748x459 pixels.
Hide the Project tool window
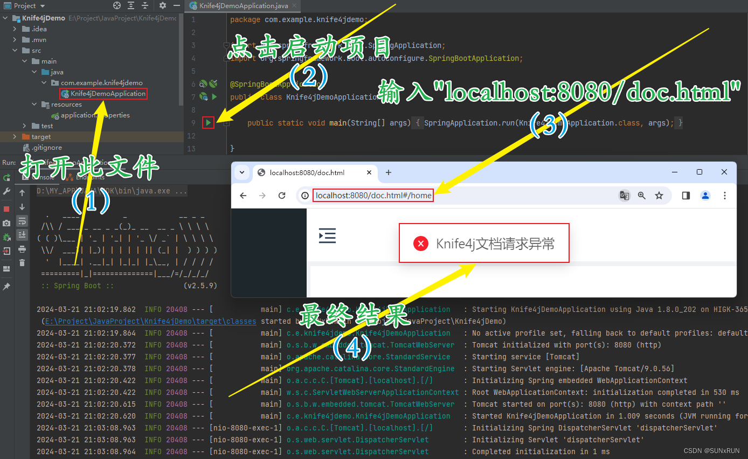pos(177,5)
